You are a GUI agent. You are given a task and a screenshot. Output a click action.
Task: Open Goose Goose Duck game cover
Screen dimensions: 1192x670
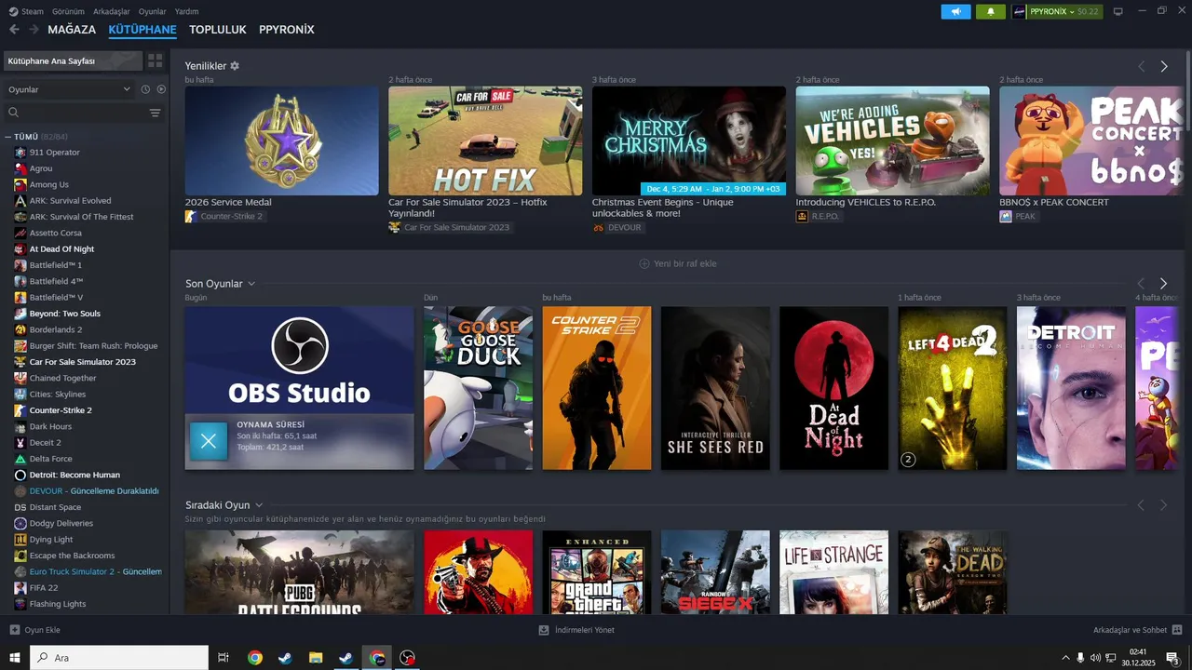tap(478, 388)
